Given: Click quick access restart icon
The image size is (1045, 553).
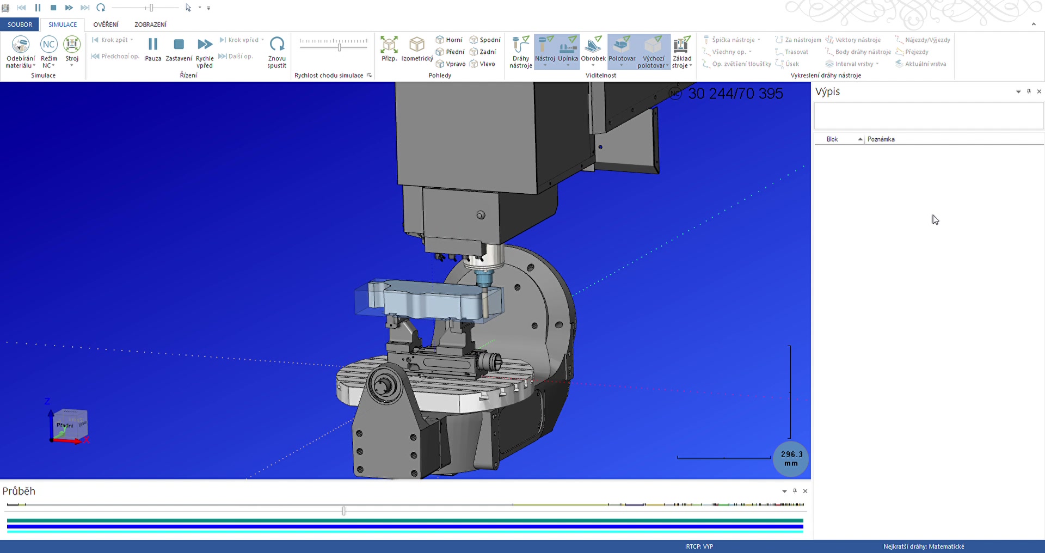Looking at the screenshot, I should pyautogui.click(x=101, y=8).
